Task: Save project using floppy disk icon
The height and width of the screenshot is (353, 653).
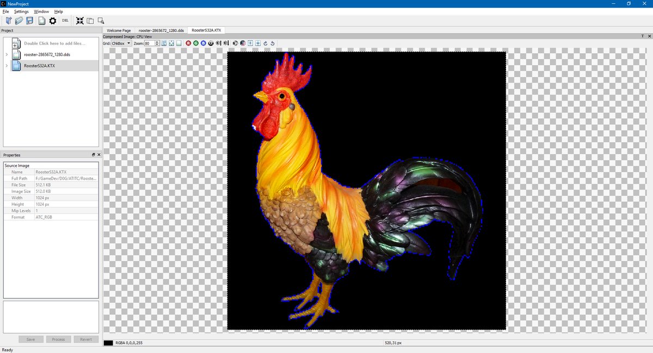Action: click(x=30, y=21)
